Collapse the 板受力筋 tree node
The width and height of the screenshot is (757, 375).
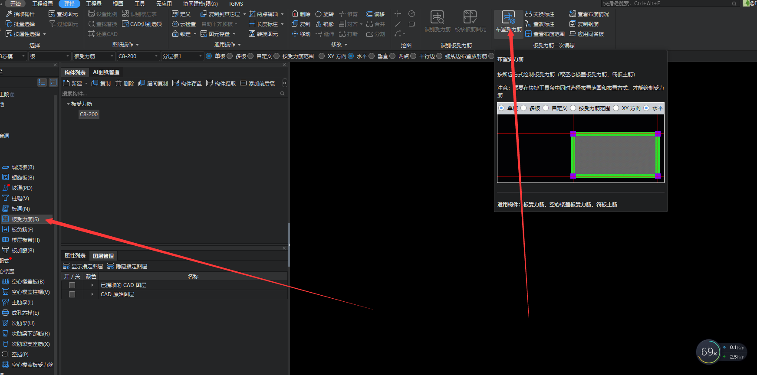[68, 104]
